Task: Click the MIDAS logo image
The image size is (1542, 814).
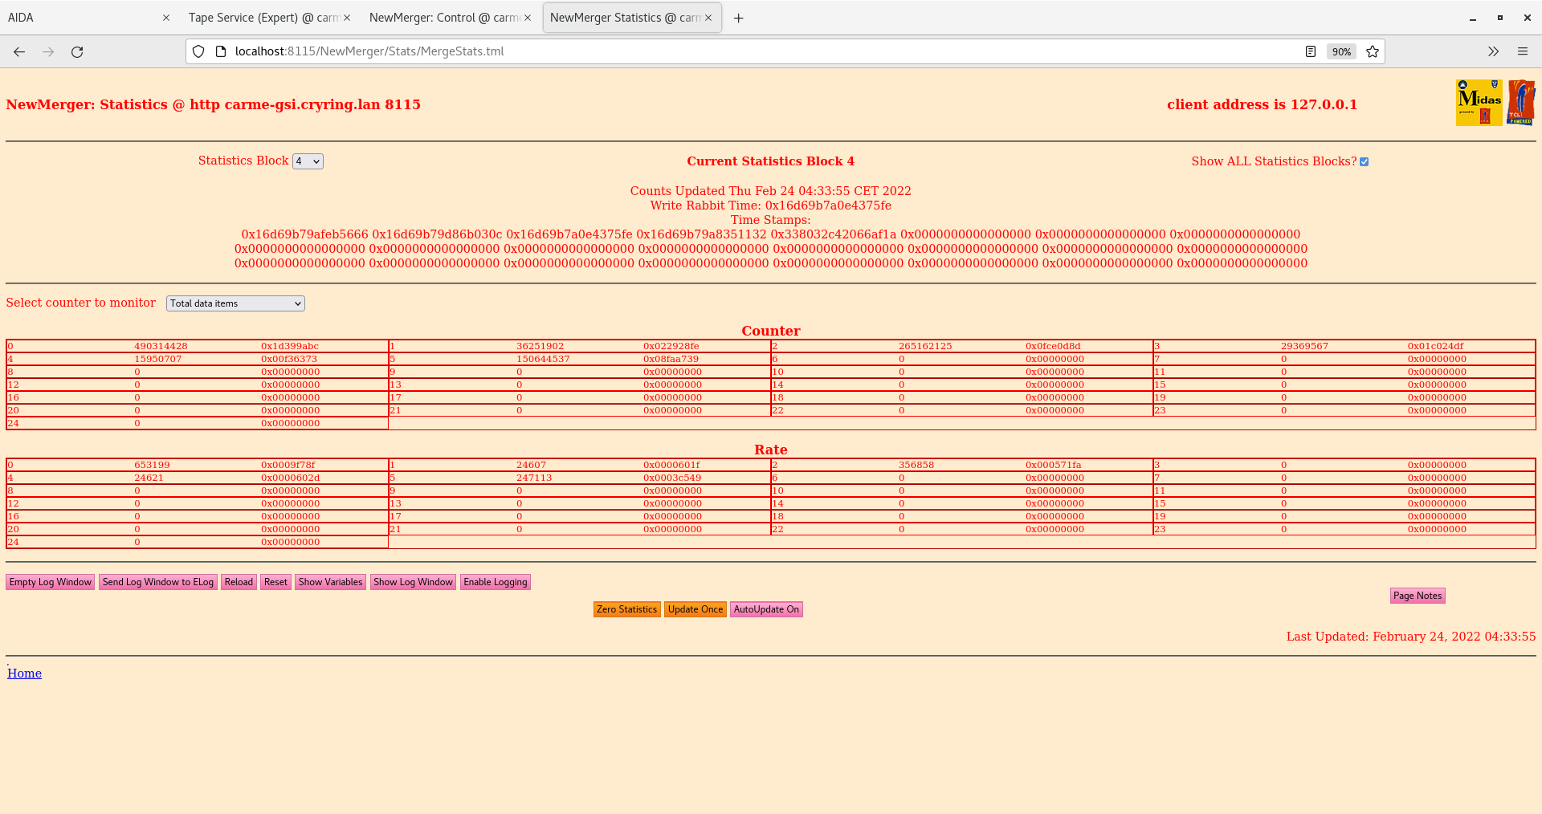Action: (1479, 103)
